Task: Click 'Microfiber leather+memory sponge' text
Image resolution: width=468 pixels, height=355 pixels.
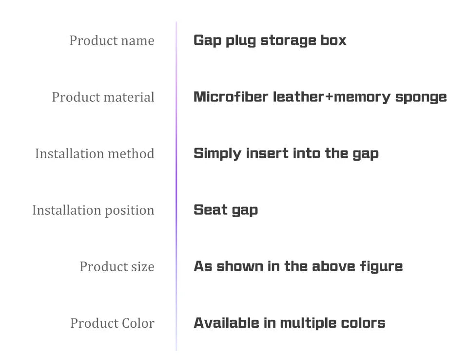Action: [x=320, y=97]
